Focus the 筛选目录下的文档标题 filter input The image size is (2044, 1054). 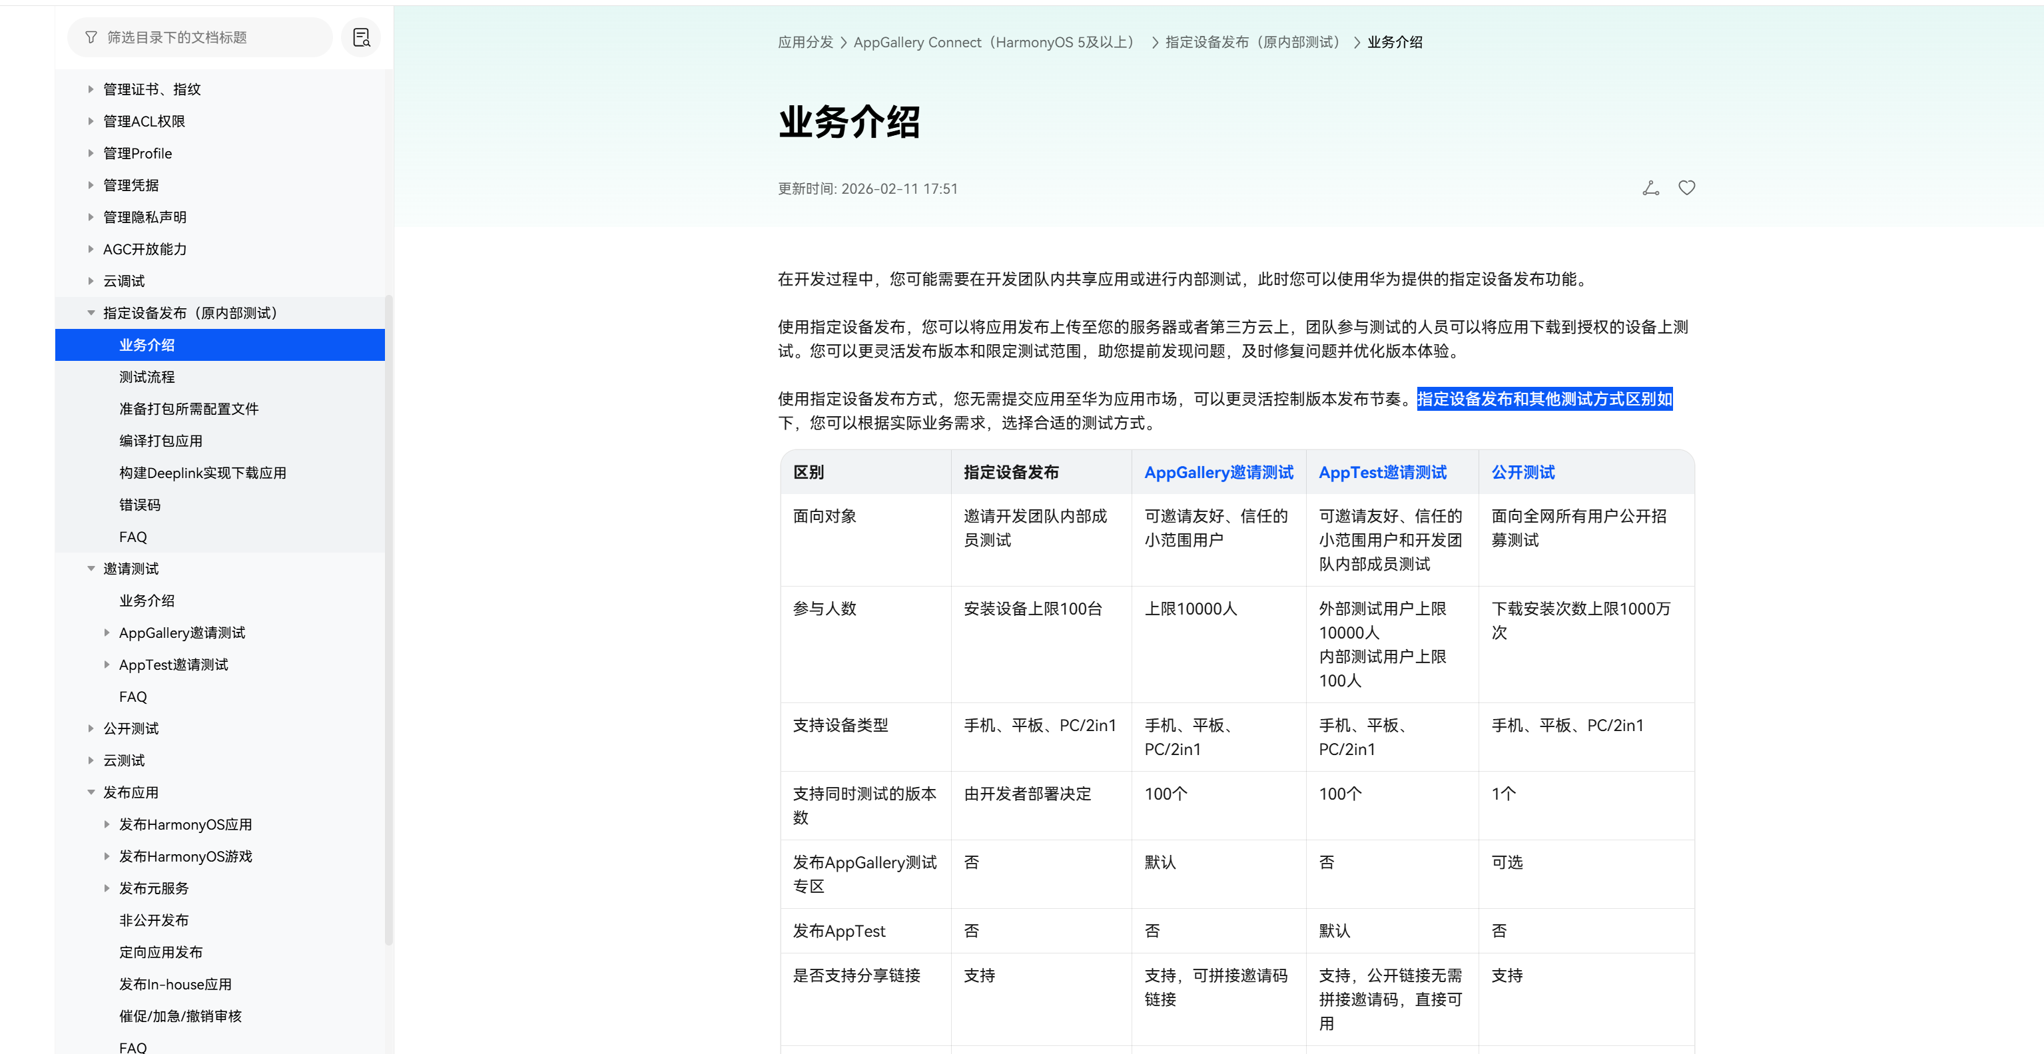(206, 37)
